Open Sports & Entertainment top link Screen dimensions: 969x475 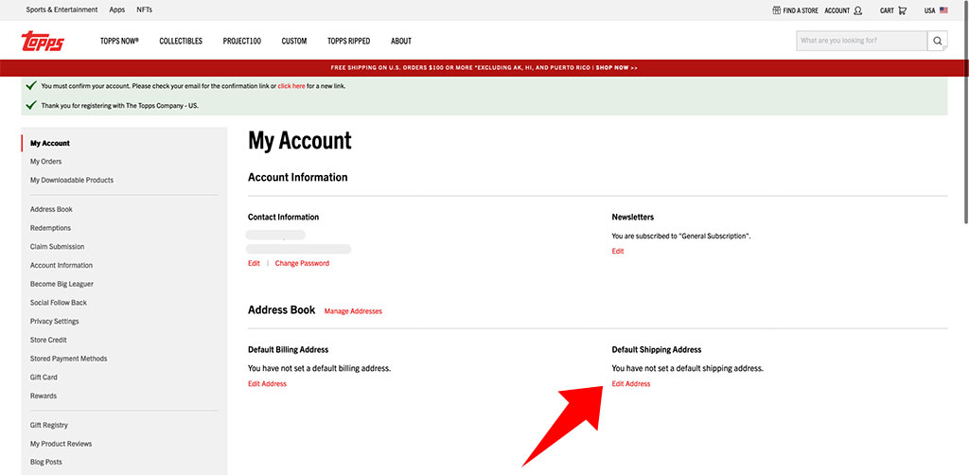pyautogui.click(x=62, y=9)
